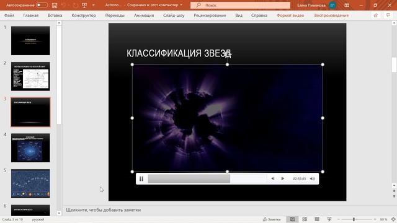397x223 pixels.
Task: Redo the last action
Action: point(75,5)
